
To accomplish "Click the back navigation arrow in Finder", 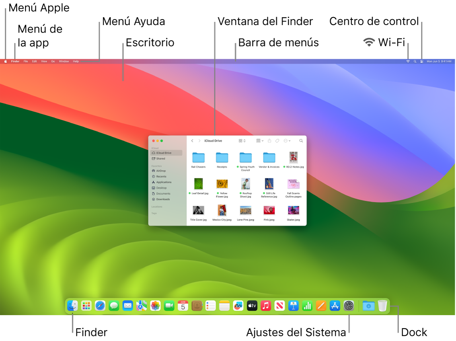I will 192,140.
